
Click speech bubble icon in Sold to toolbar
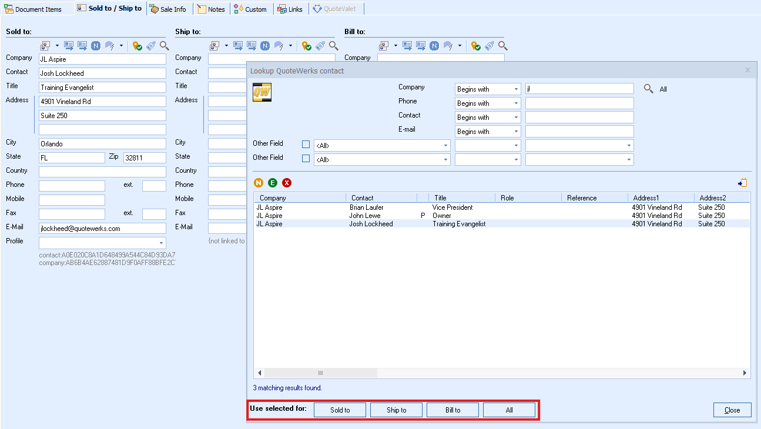coord(110,46)
